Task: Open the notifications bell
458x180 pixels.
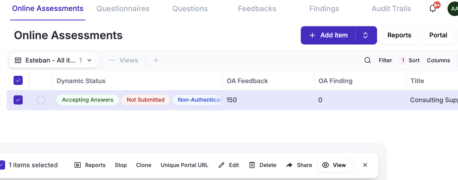Action: (x=433, y=9)
